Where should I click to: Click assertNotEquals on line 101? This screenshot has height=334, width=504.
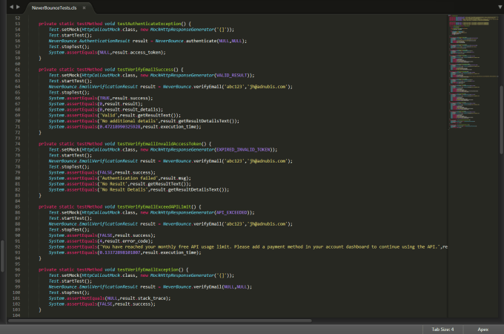85,298
